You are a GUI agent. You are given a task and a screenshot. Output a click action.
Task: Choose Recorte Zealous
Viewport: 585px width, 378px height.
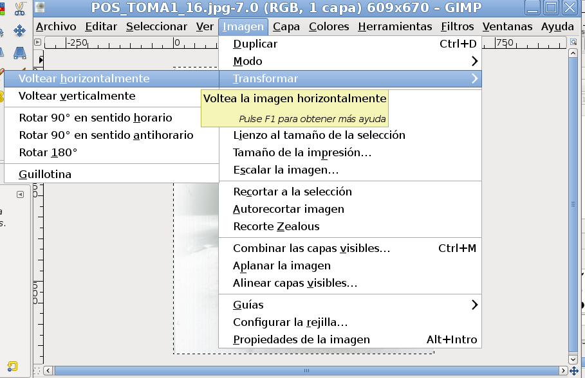tap(350, 226)
